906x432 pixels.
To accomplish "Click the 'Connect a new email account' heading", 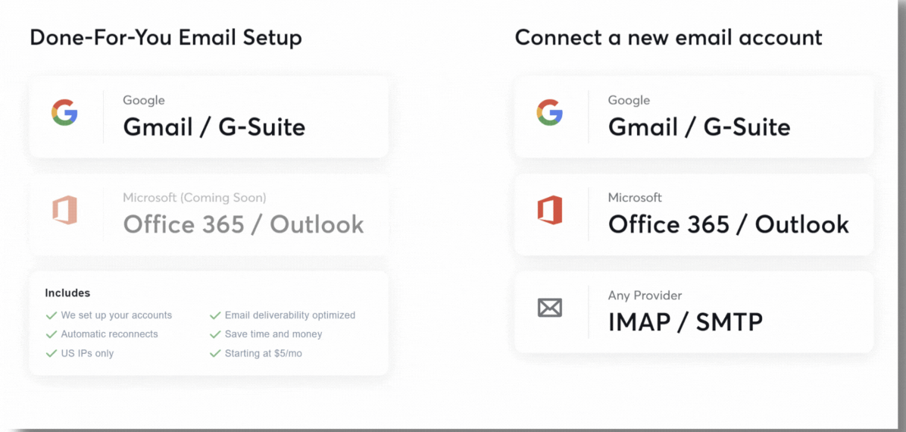I will point(669,38).
